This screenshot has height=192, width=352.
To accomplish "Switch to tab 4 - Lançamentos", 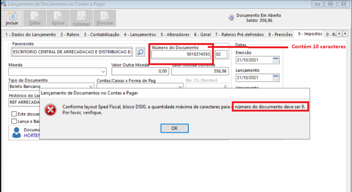I will [x=140, y=34].
